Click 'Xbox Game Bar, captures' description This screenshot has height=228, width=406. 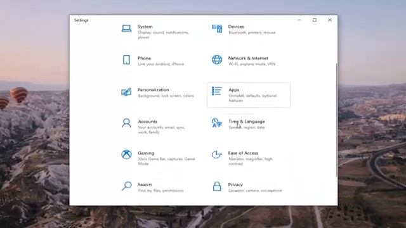[x=166, y=161]
